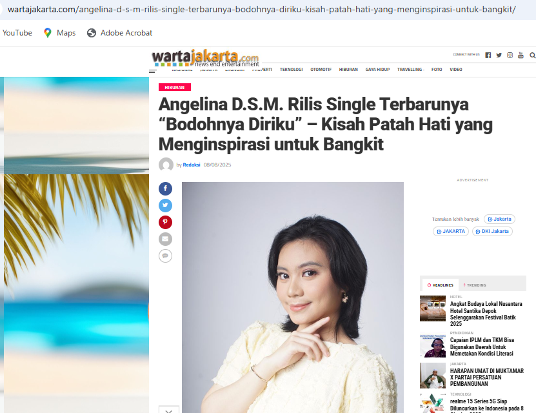The height and width of the screenshot is (413, 536).
Task: Open site's Twitter profile in header
Action: (x=499, y=55)
